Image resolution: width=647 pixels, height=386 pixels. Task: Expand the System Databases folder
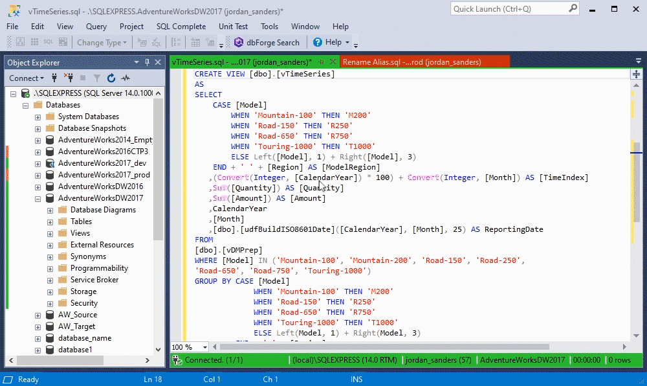pos(38,117)
